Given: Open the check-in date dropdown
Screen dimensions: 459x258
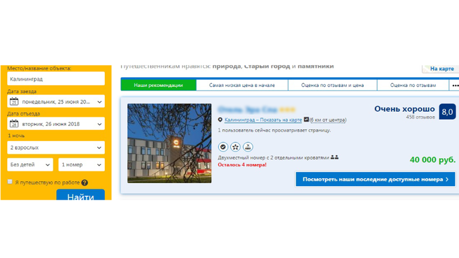Looking at the screenshot, I should (x=56, y=101).
